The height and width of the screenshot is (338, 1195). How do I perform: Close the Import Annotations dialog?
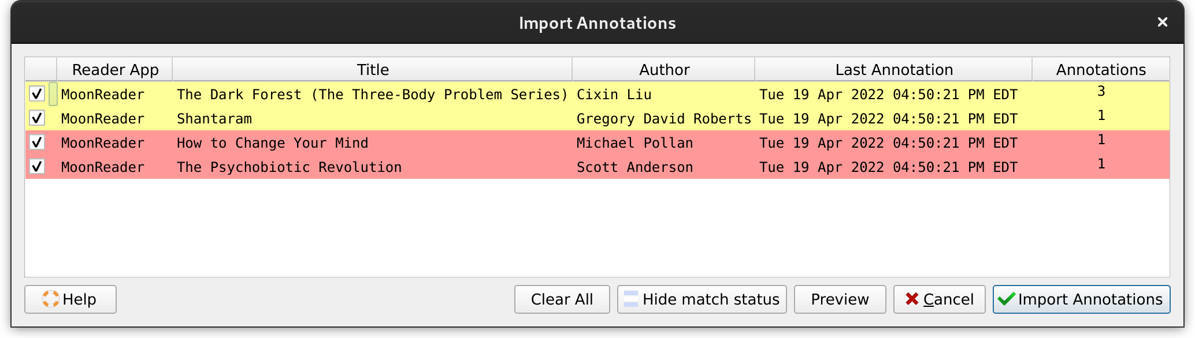click(x=1163, y=22)
